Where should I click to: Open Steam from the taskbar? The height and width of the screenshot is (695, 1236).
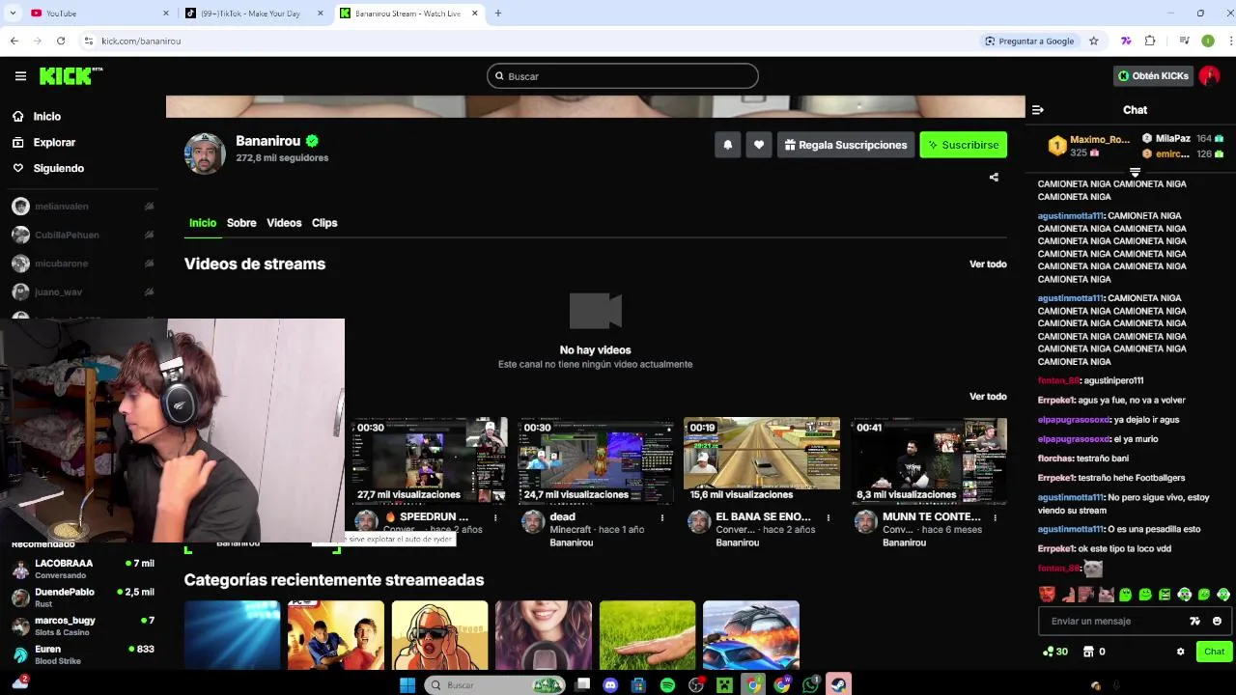pyautogui.click(x=839, y=684)
